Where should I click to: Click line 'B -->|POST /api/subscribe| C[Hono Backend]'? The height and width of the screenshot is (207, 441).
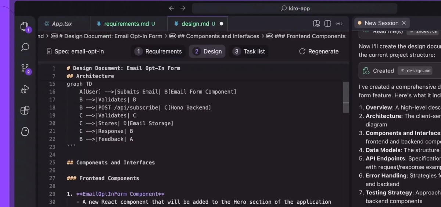145,108
